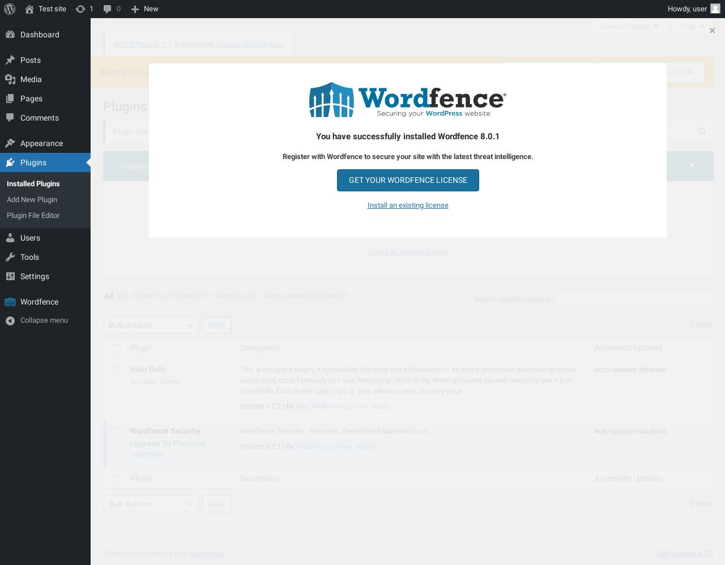Open the bottom Bulk actions dropdown
Screen dimensions: 725x565
[151, 504]
